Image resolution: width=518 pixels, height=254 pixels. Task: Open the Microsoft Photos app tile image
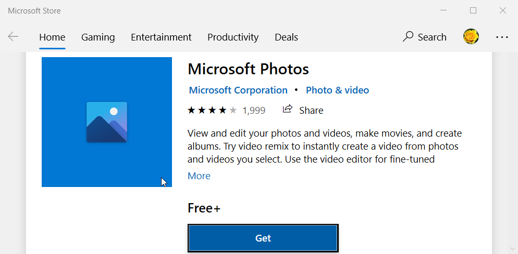click(107, 122)
